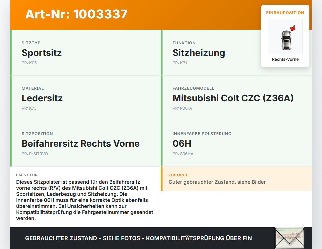Click the SITZPOSITION label
Screen dimensions: 322x249
coord(37,134)
